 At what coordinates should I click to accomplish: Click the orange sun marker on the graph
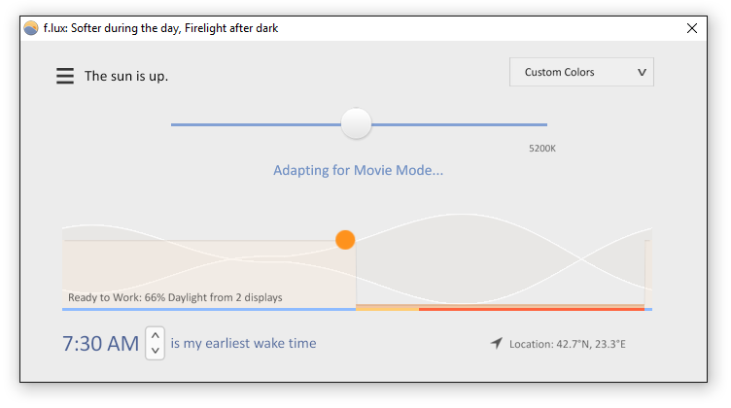pos(345,240)
